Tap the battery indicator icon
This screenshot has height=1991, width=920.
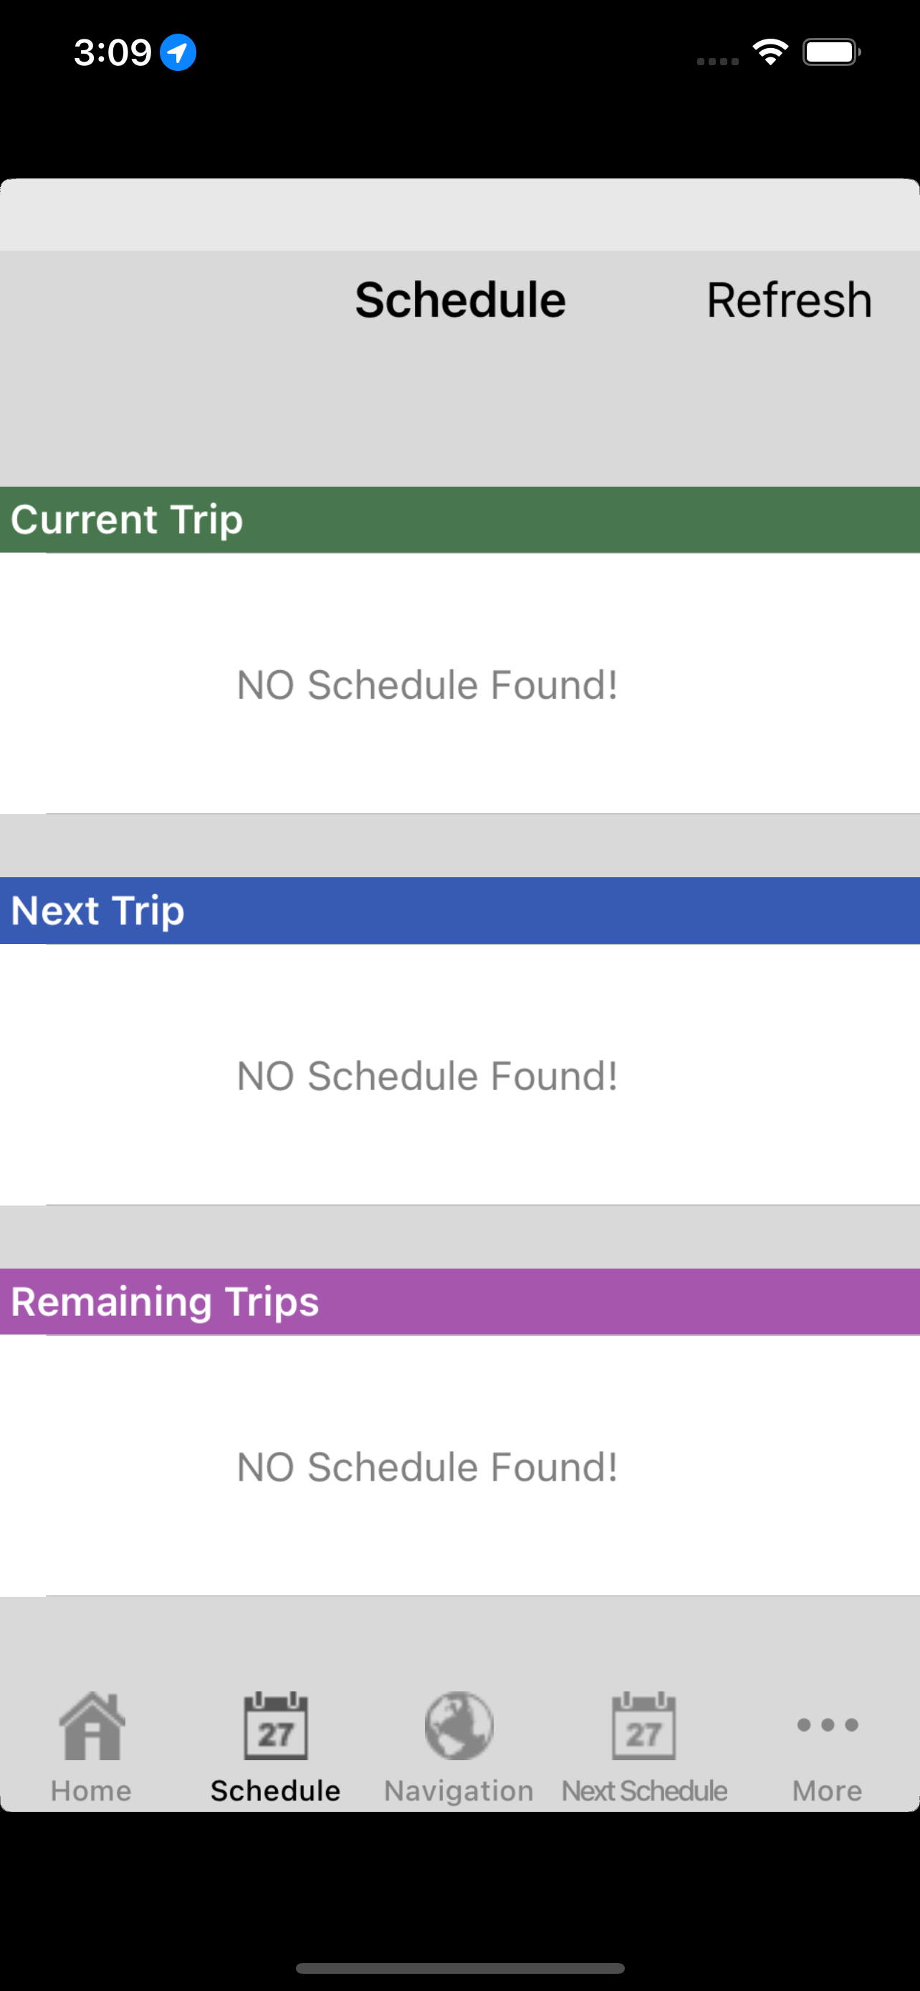(x=831, y=52)
